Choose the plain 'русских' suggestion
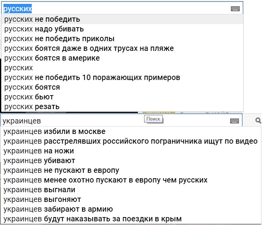Image resolution: width=263 pixels, height=226 pixels. (122, 68)
